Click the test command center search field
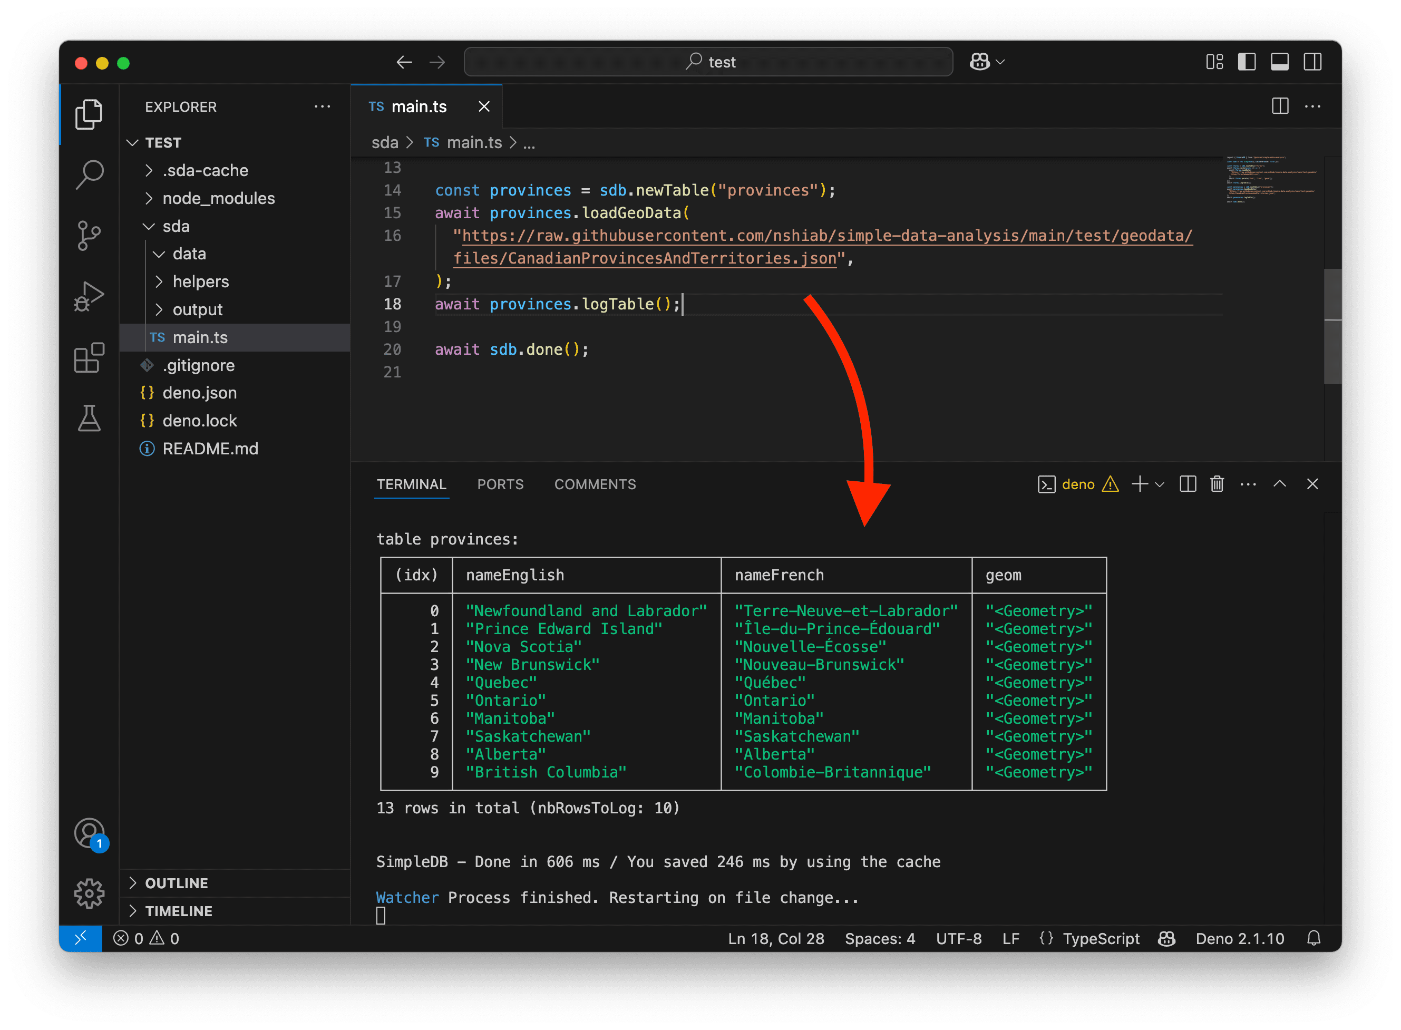 coord(708,62)
